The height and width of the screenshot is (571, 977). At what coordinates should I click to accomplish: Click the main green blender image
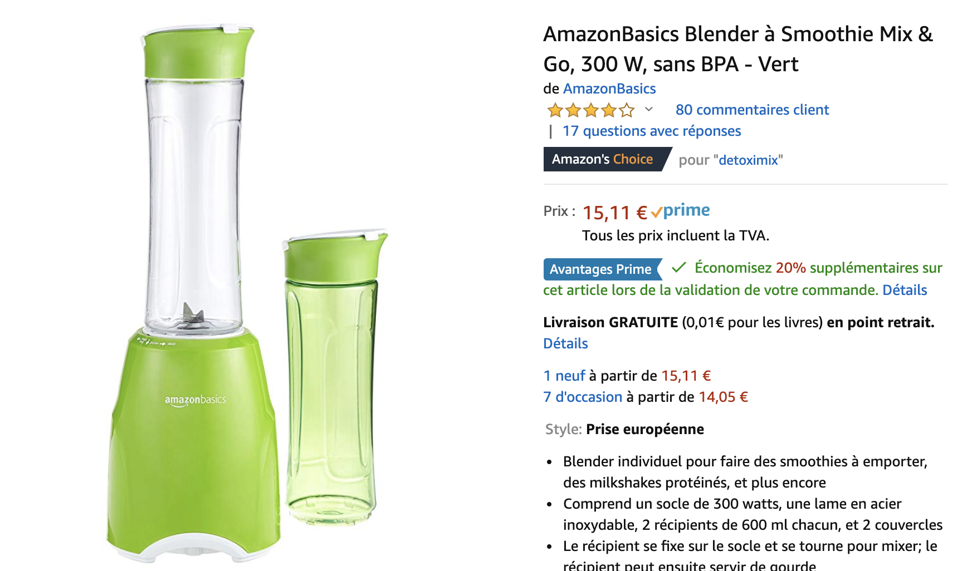pos(192,292)
